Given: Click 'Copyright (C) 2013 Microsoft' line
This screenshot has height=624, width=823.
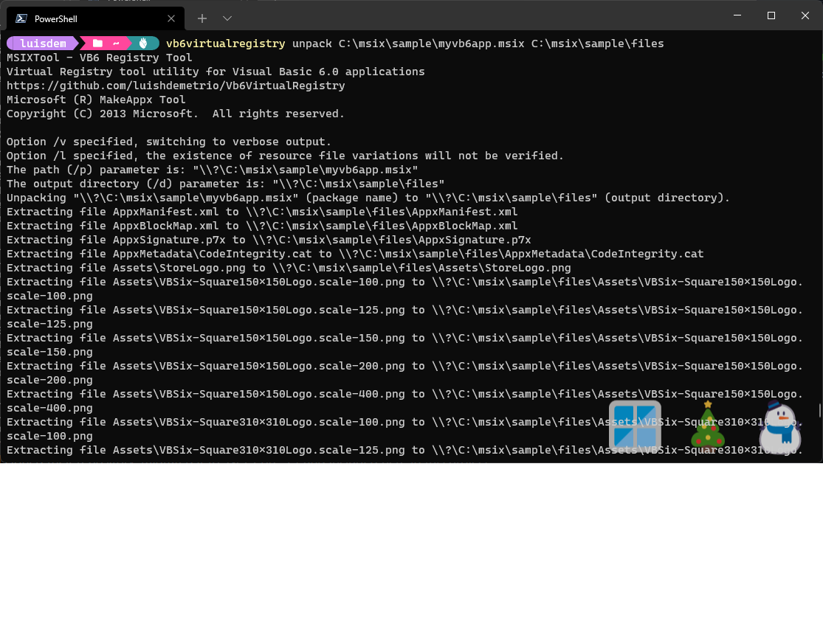Looking at the screenshot, I should [x=176, y=114].
